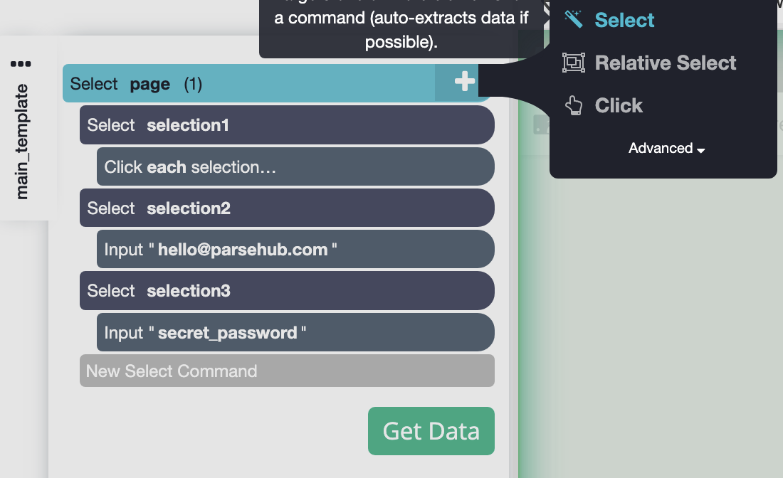Screen dimensions: 783x478
Task: Click the New Select Command placeholder
Action: [286, 371]
